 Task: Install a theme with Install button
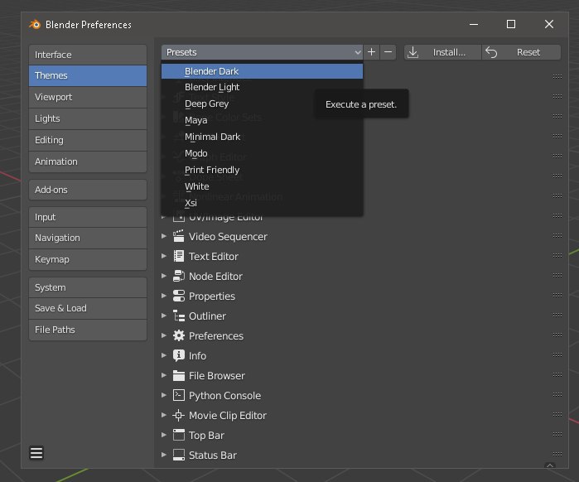[x=442, y=52]
